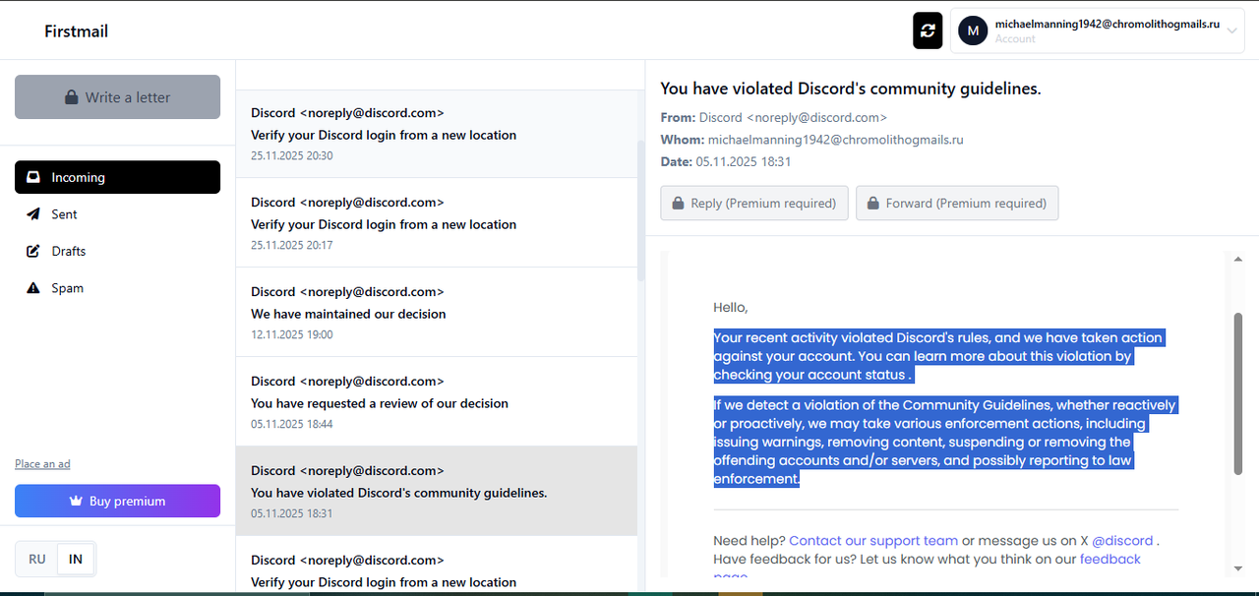The height and width of the screenshot is (596, 1259).
Task: Click Reply (Premium required) button
Action: pyautogui.click(x=754, y=204)
